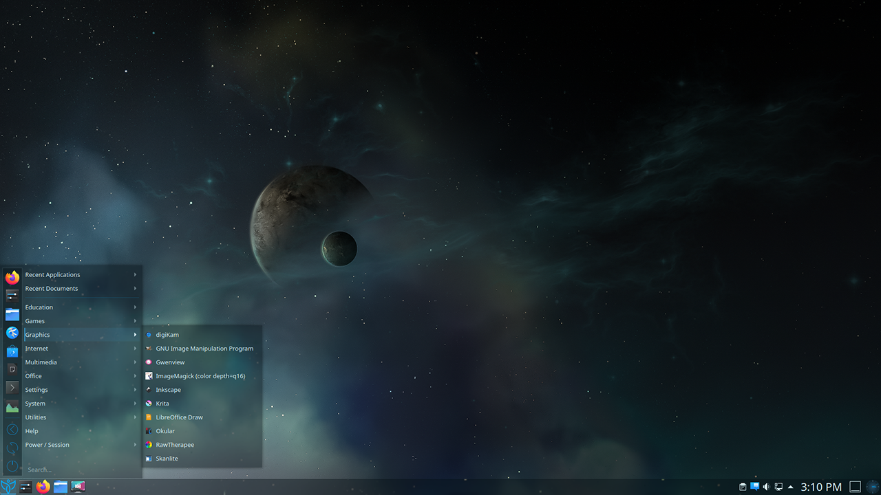Expand the Settings category arrow
881x495 pixels.
[x=135, y=390]
